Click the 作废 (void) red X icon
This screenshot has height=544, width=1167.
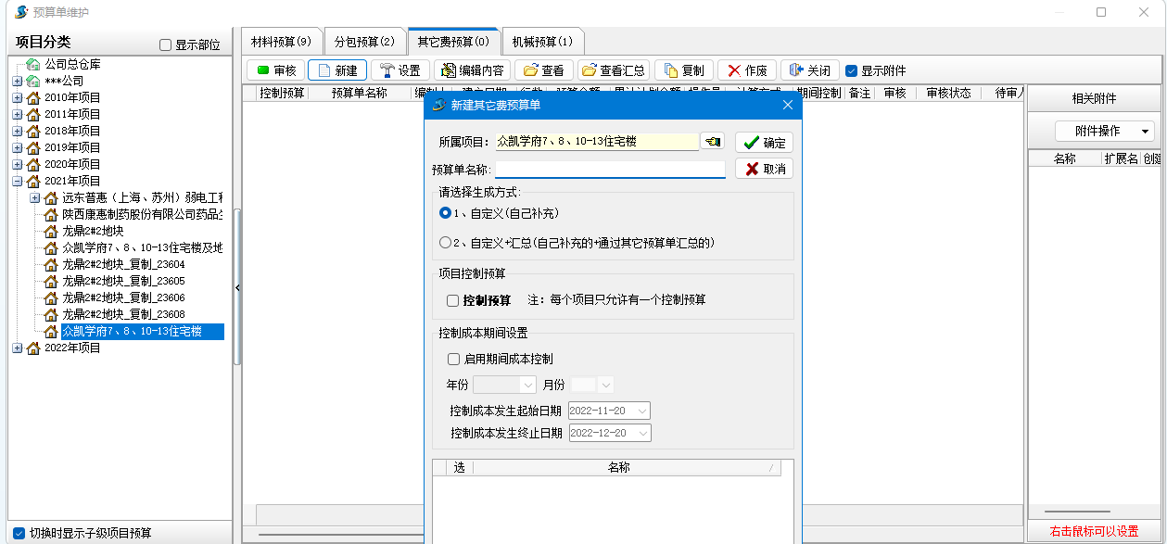coord(734,70)
